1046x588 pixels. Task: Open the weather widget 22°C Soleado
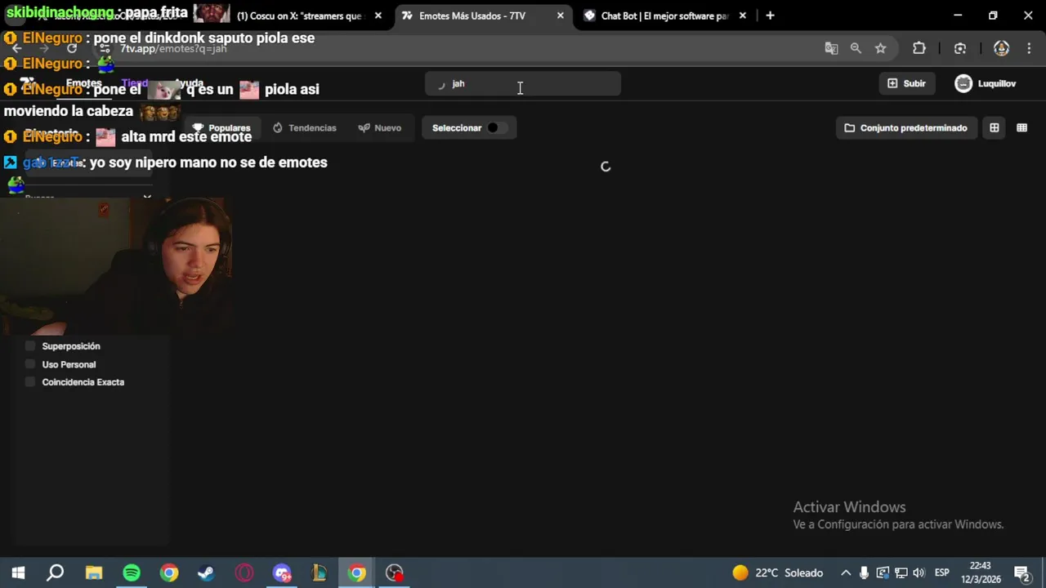point(777,572)
